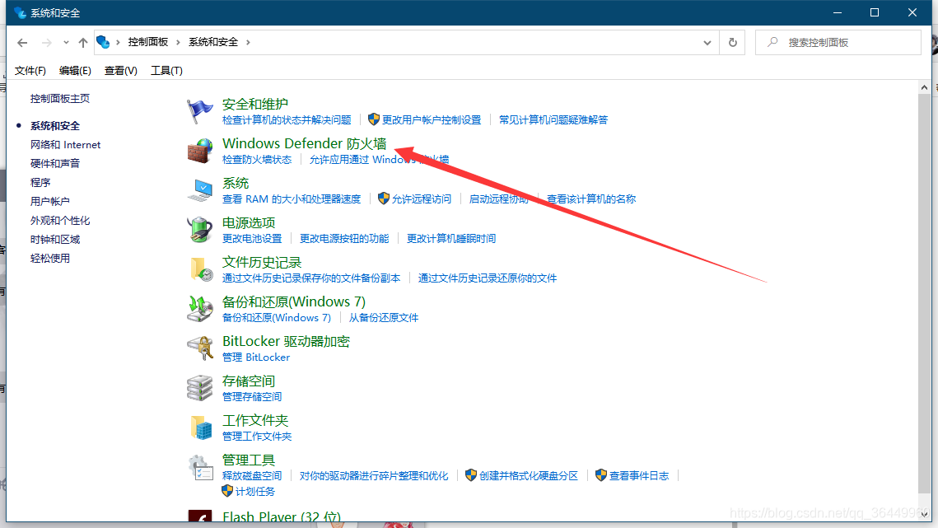
Task: Click 从备份还原文件 link
Action: 384,317
